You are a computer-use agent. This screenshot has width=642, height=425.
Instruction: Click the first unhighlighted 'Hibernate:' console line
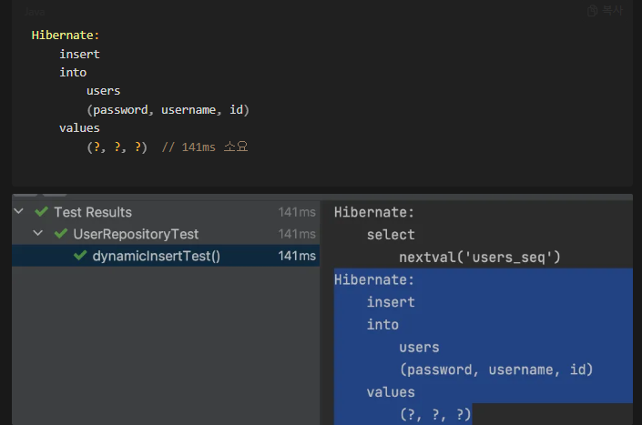(374, 212)
